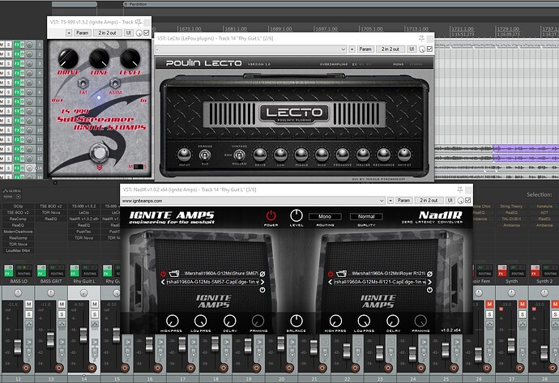This screenshot has width=559, height=383.
Task: Open folder for right Royer R121 impulse
Action: (x=342, y=274)
